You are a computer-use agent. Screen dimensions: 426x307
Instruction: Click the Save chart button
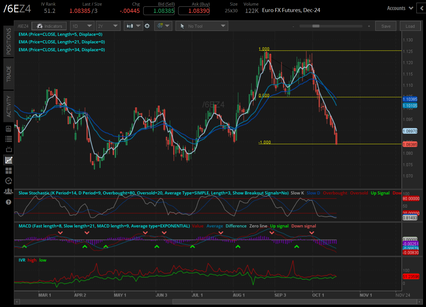pyautogui.click(x=386, y=26)
